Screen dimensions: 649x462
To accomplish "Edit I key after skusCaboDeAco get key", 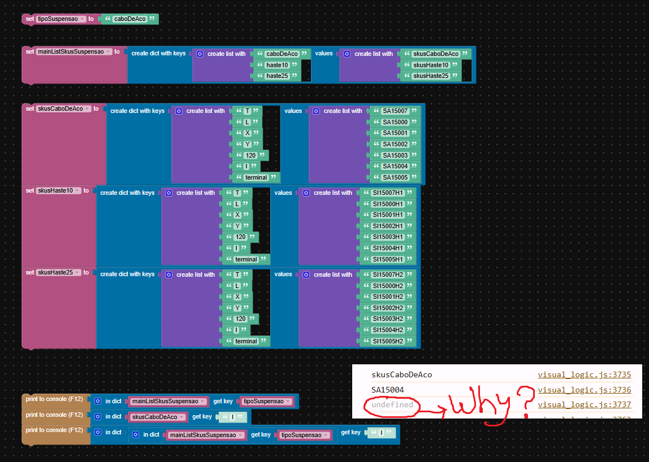I will click(232, 417).
